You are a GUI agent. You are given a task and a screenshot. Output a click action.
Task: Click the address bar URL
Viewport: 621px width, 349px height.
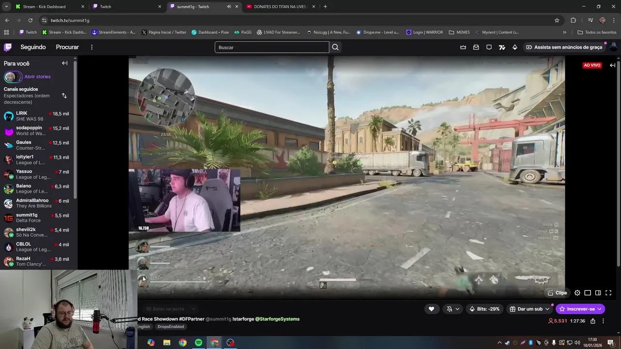click(x=70, y=20)
